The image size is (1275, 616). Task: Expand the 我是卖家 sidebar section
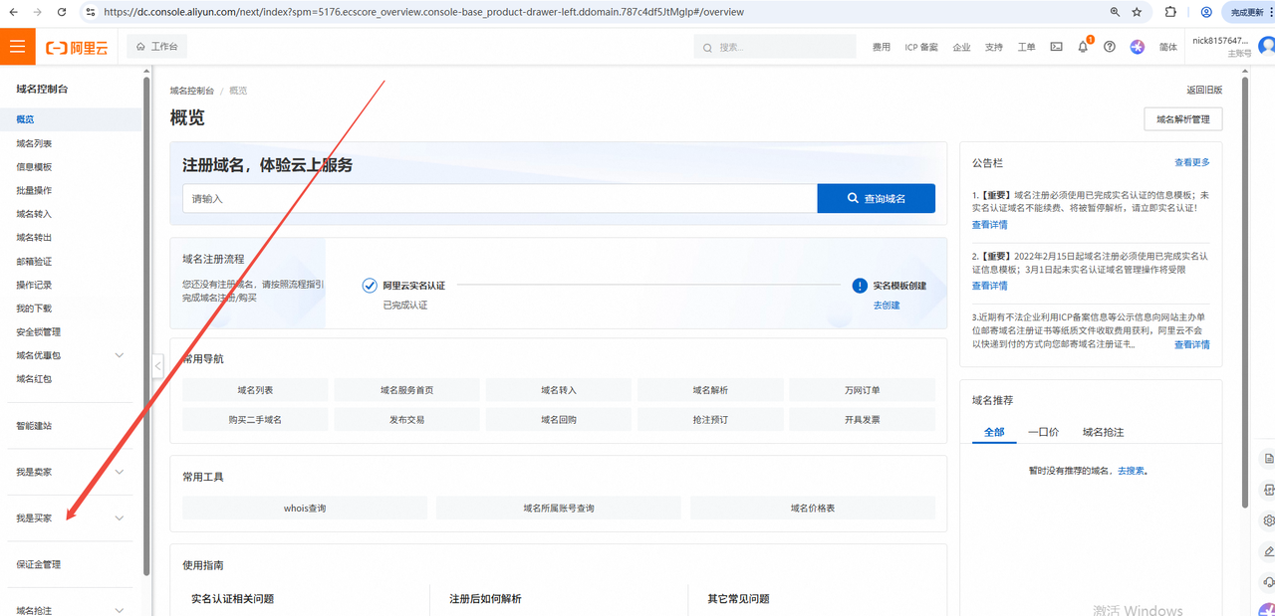click(x=120, y=472)
